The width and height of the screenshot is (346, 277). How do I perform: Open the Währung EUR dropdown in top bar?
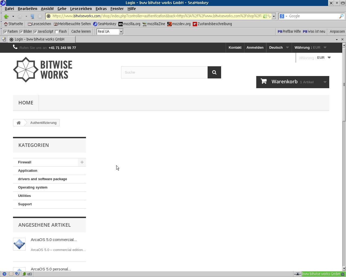(311, 48)
